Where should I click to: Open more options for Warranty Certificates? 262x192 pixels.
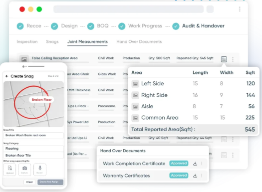click(202, 176)
